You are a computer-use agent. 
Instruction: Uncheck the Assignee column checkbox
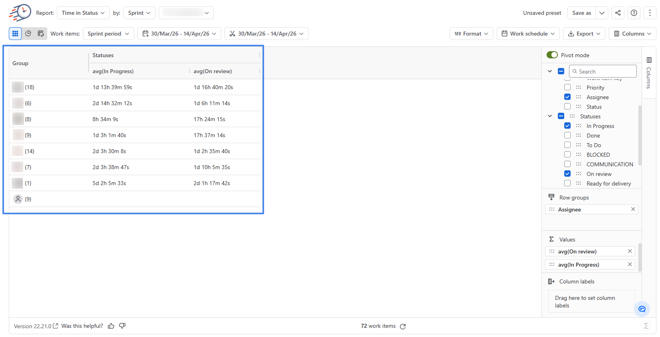coord(567,97)
